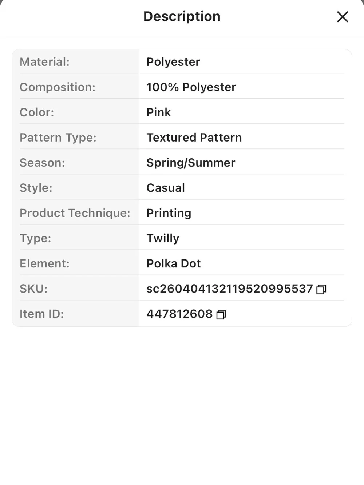The height and width of the screenshot is (485, 364).
Task: Close the Description panel
Action: [x=343, y=17]
